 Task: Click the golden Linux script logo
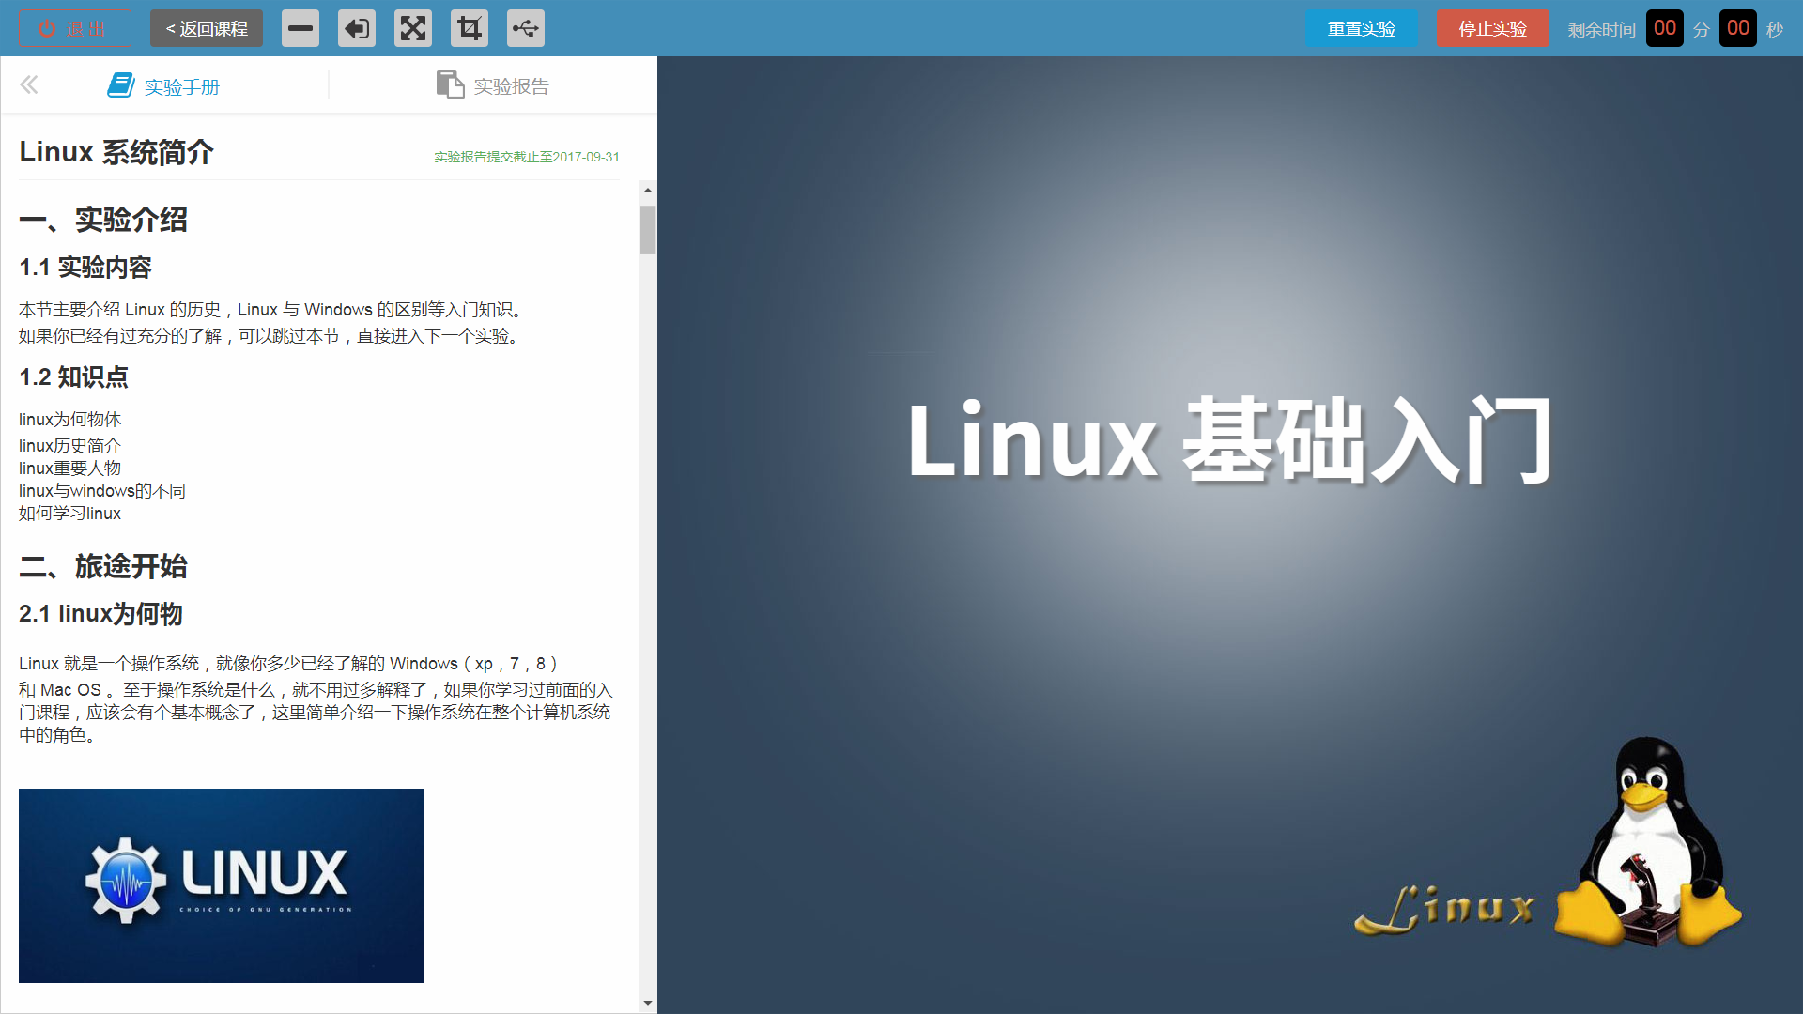(x=1444, y=909)
